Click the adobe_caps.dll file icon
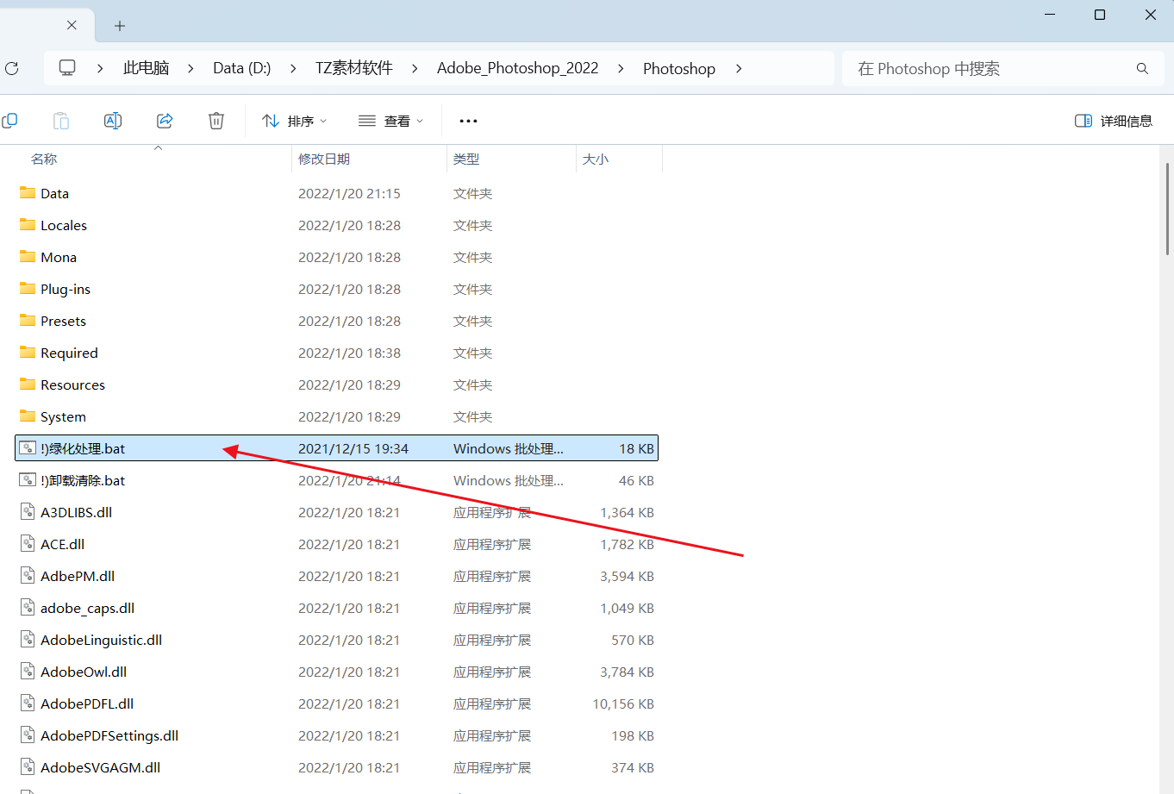Screen dimensions: 1174x794 (28, 608)
